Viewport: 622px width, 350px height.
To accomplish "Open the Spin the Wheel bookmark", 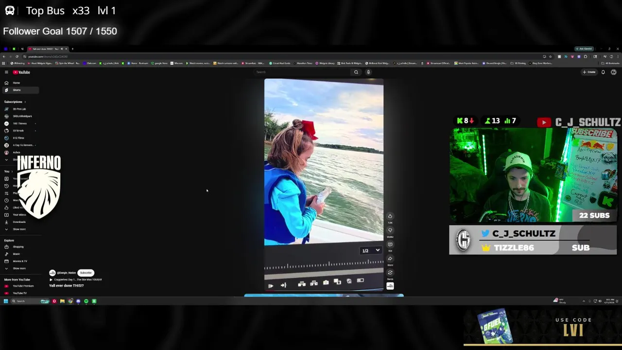I will click(68, 63).
